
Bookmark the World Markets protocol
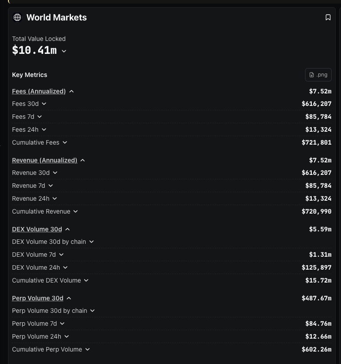point(328,17)
